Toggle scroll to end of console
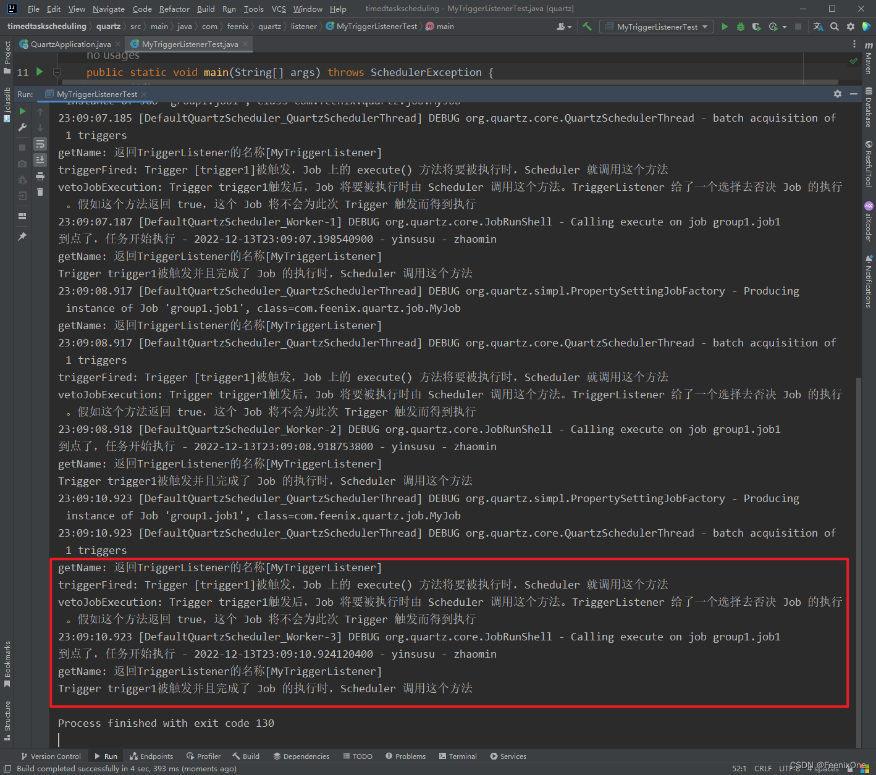 (40, 160)
